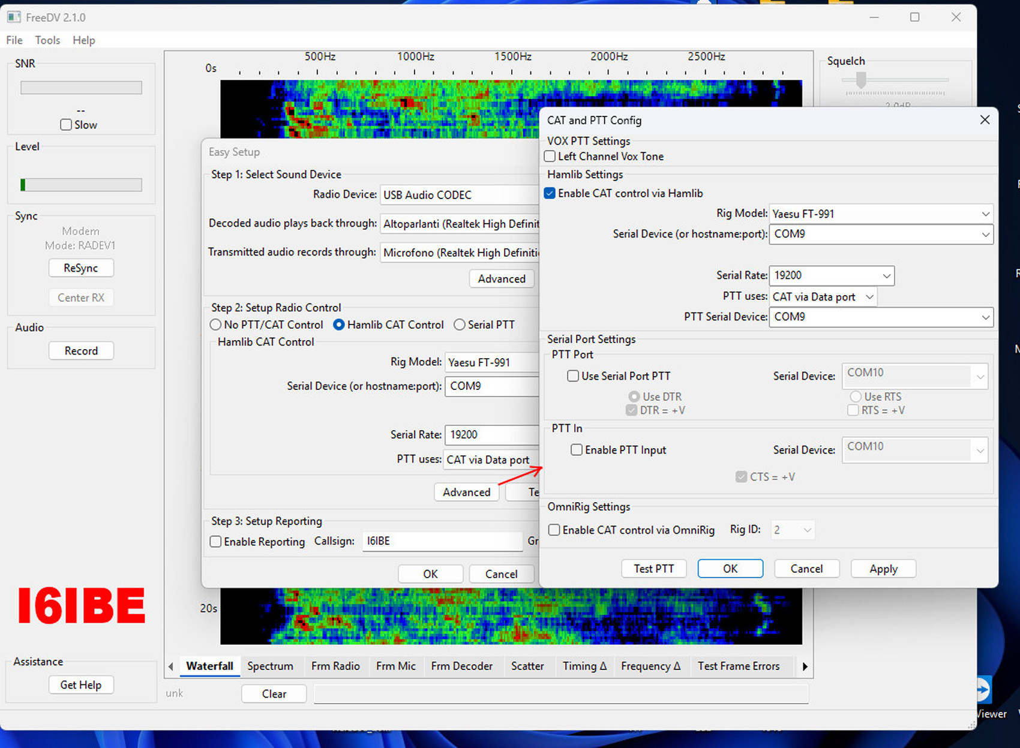The height and width of the screenshot is (748, 1020).
Task: Uncheck Enable CAT control via Hamlib
Action: [550, 194]
